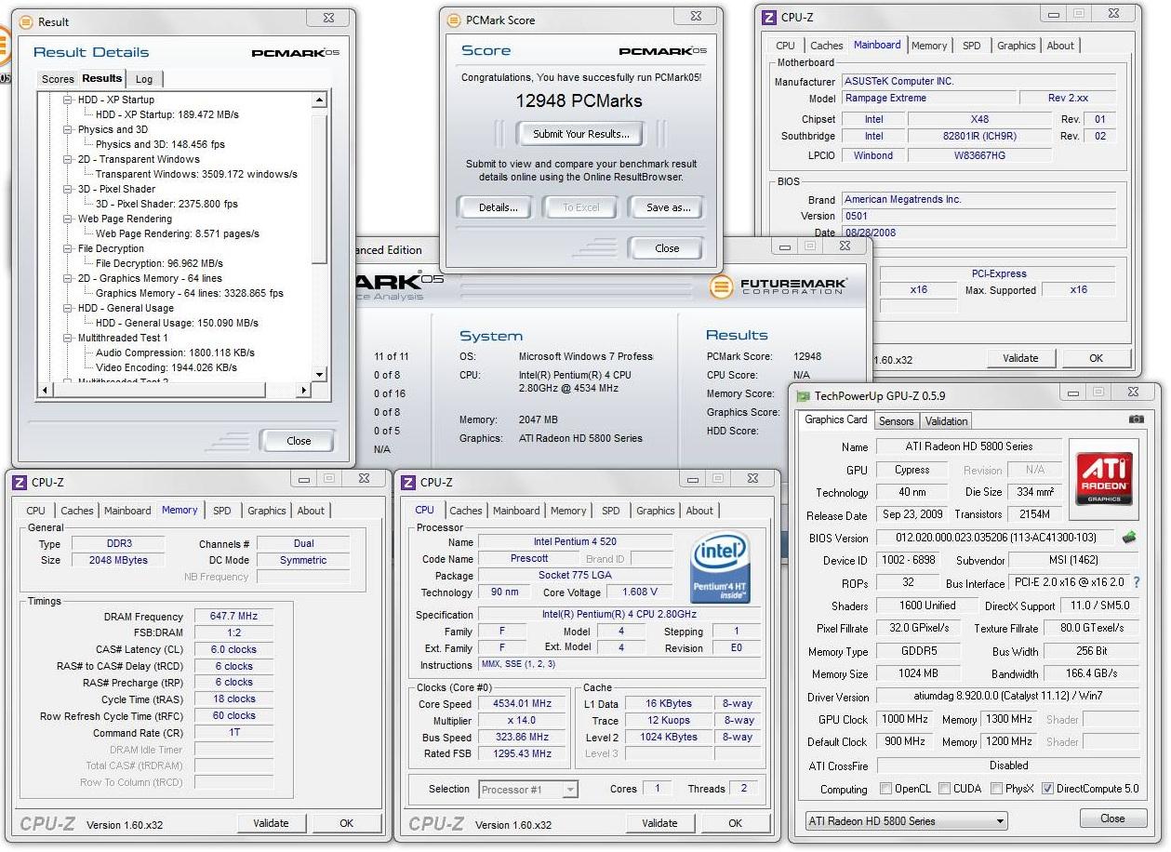Click the GPU-Z camera screenshot icon
Screen dimensions: 1171x852
pyautogui.click(x=1137, y=419)
